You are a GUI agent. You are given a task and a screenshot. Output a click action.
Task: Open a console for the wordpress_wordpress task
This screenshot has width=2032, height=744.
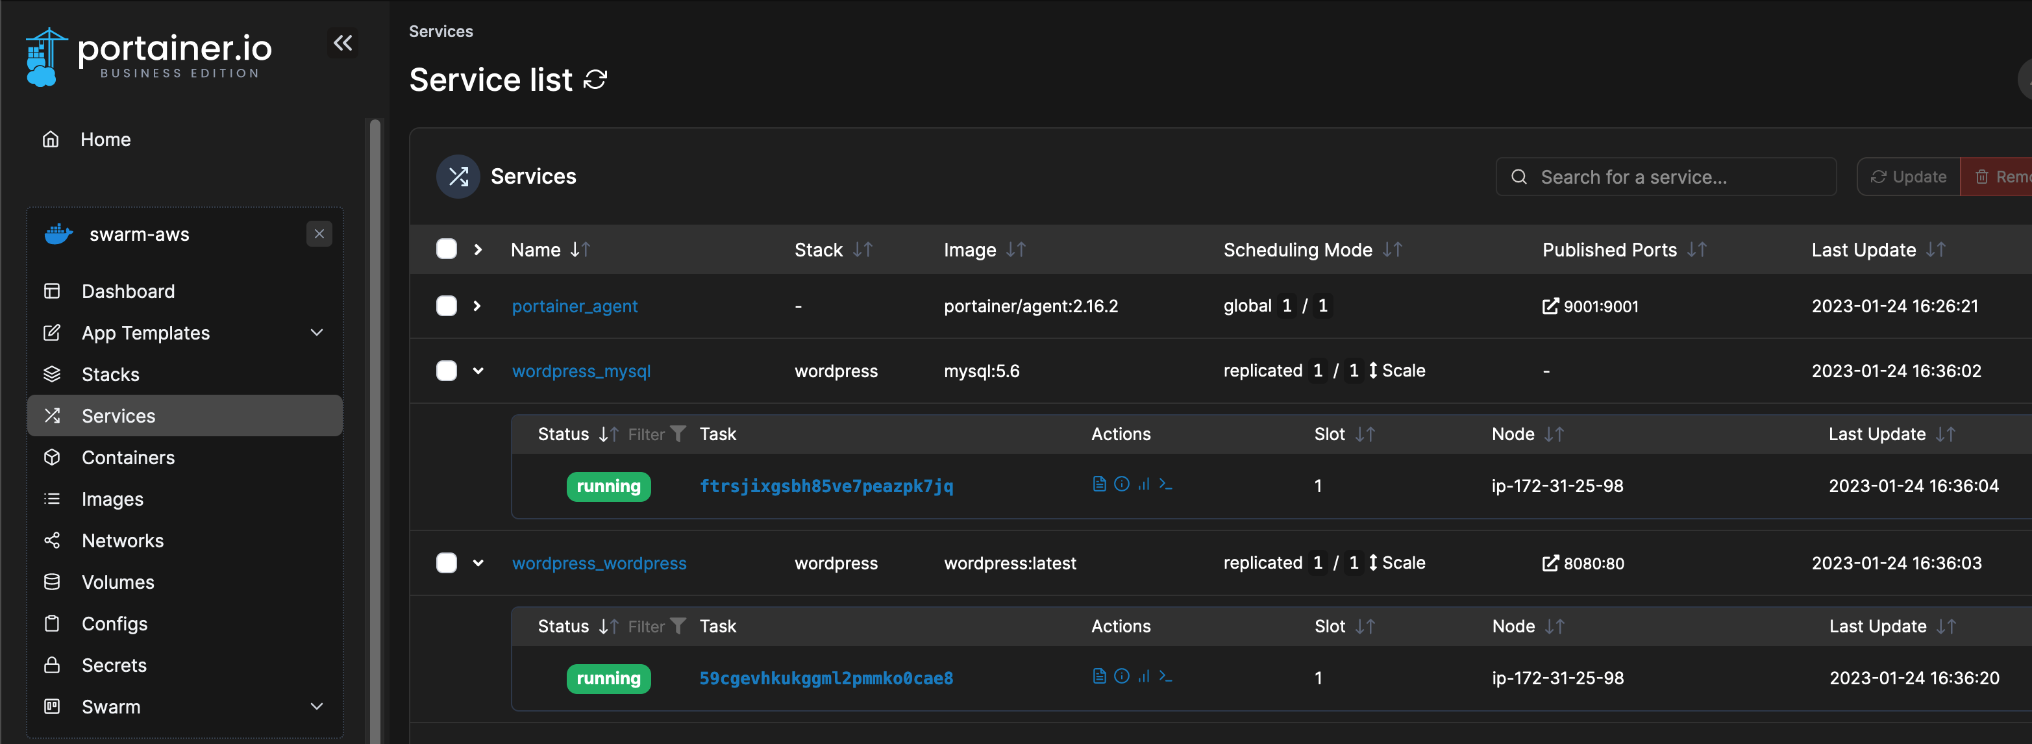pyautogui.click(x=1167, y=676)
